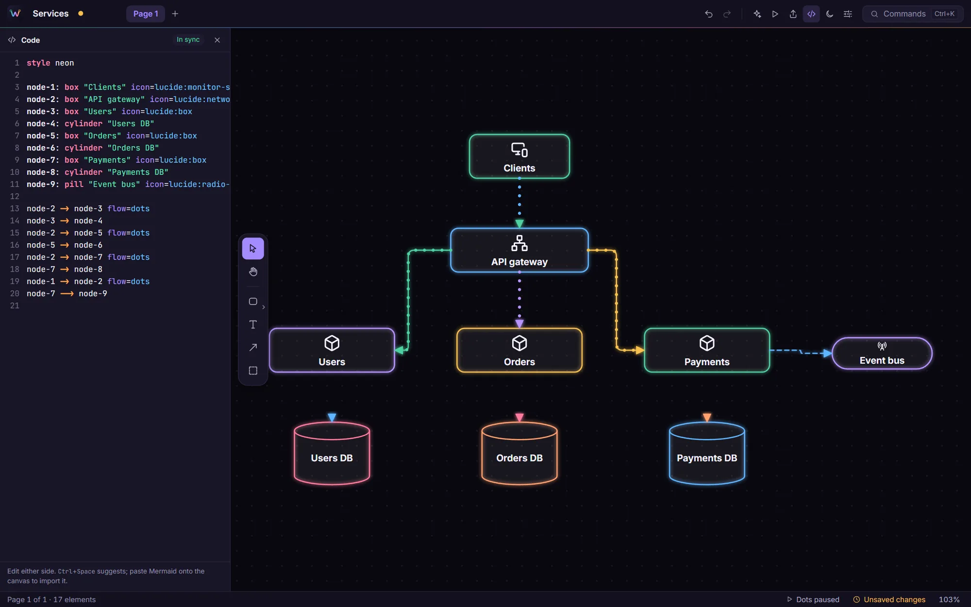Screen dimensions: 971x607
Task: Select the API gateway node
Action: tap(519, 250)
